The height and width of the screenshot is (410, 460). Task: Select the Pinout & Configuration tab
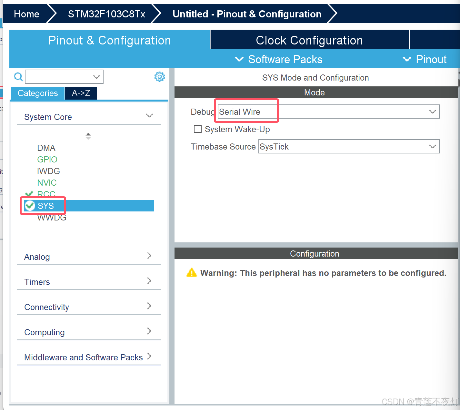pyautogui.click(x=109, y=40)
